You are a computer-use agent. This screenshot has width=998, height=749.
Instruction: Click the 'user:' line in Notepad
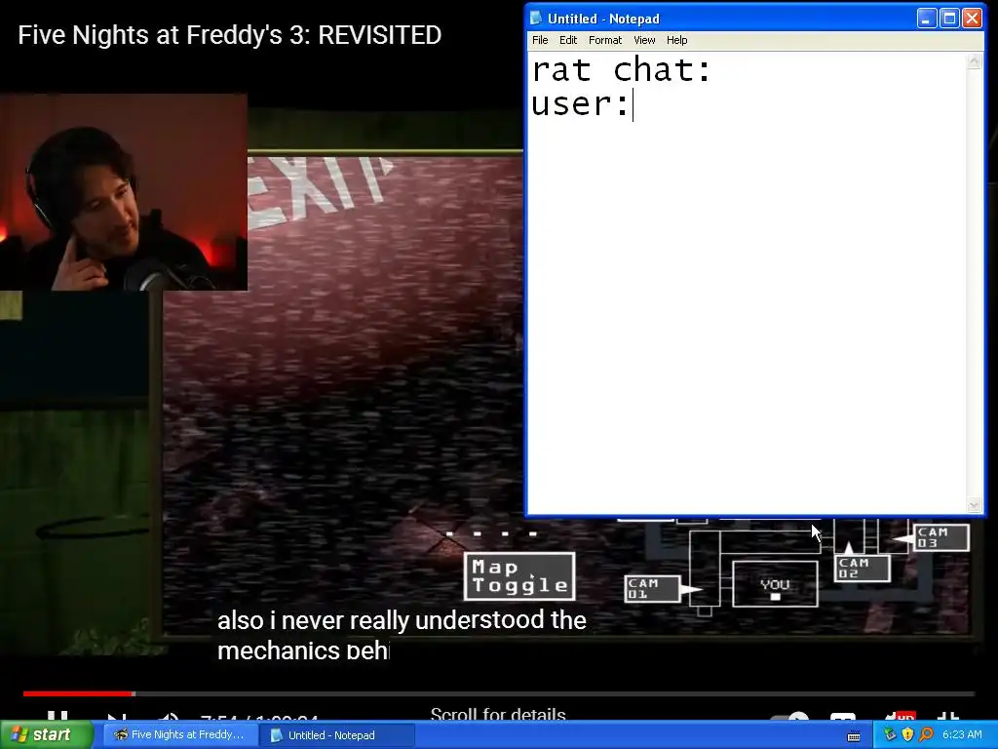click(x=581, y=103)
